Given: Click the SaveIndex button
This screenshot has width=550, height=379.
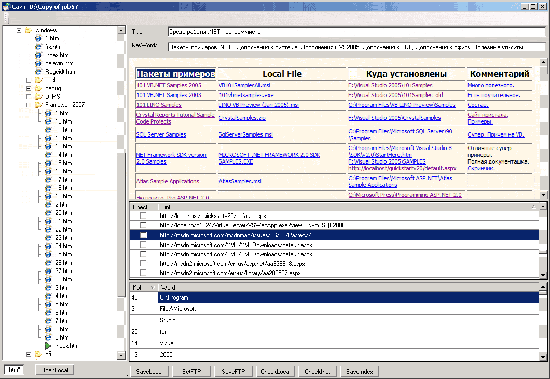Looking at the screenshot, I should (360, 371).
